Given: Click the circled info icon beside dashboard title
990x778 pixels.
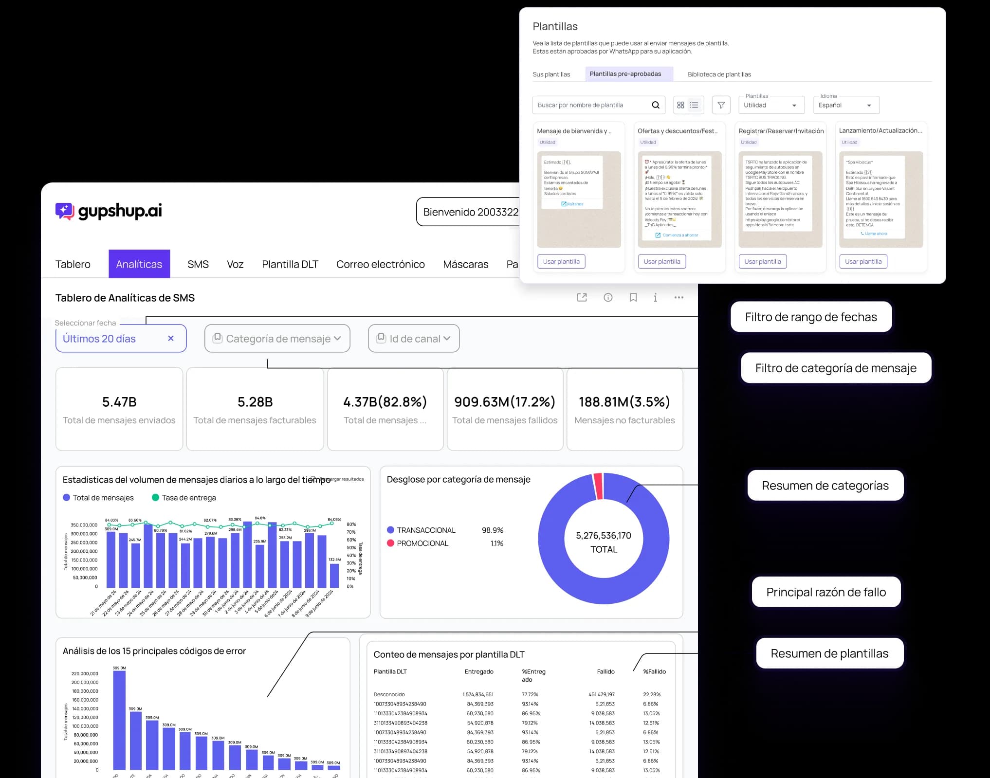Looking at the screenshot, I should 608,297.
